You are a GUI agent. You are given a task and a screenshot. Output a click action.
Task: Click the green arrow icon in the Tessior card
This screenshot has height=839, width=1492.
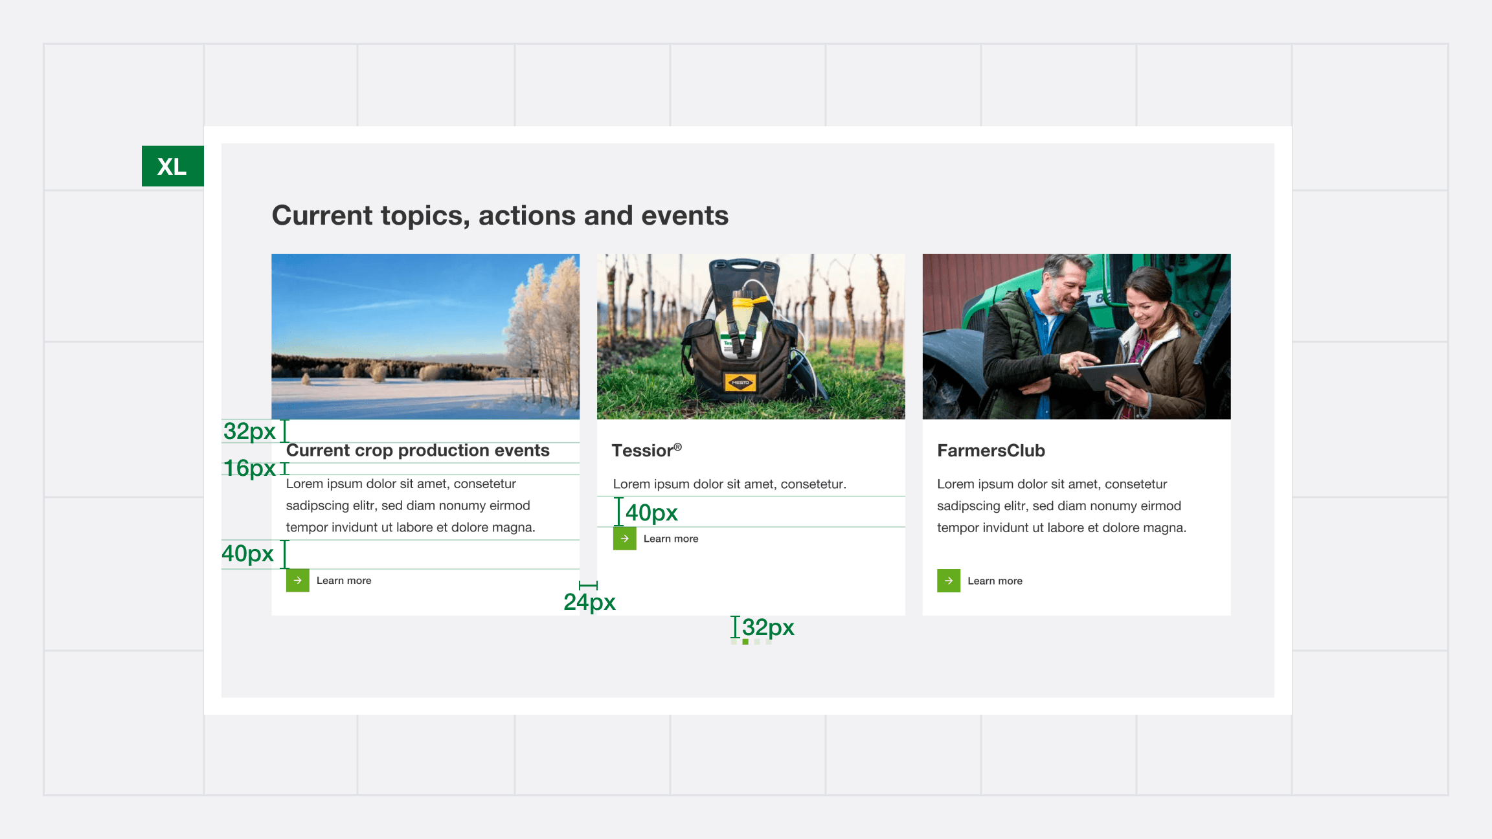tap(625, 539)
